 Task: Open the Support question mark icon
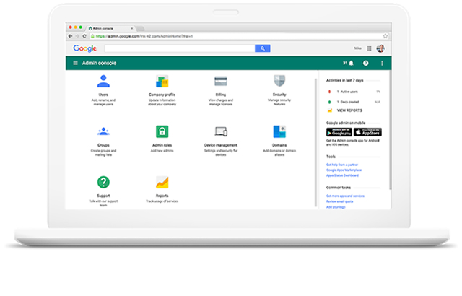point(103,182)
